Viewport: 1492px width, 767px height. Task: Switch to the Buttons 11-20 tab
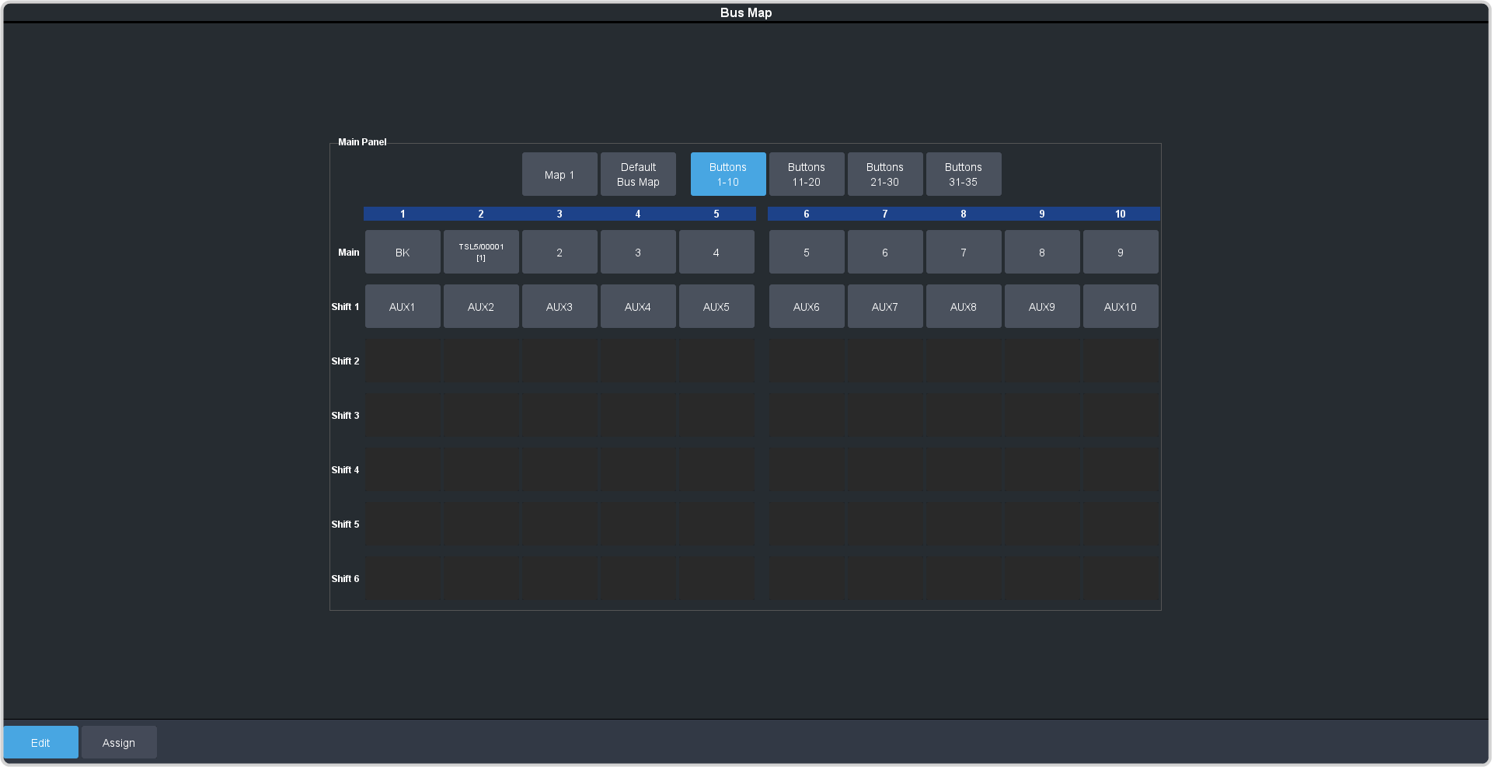[x=807, y=174]
